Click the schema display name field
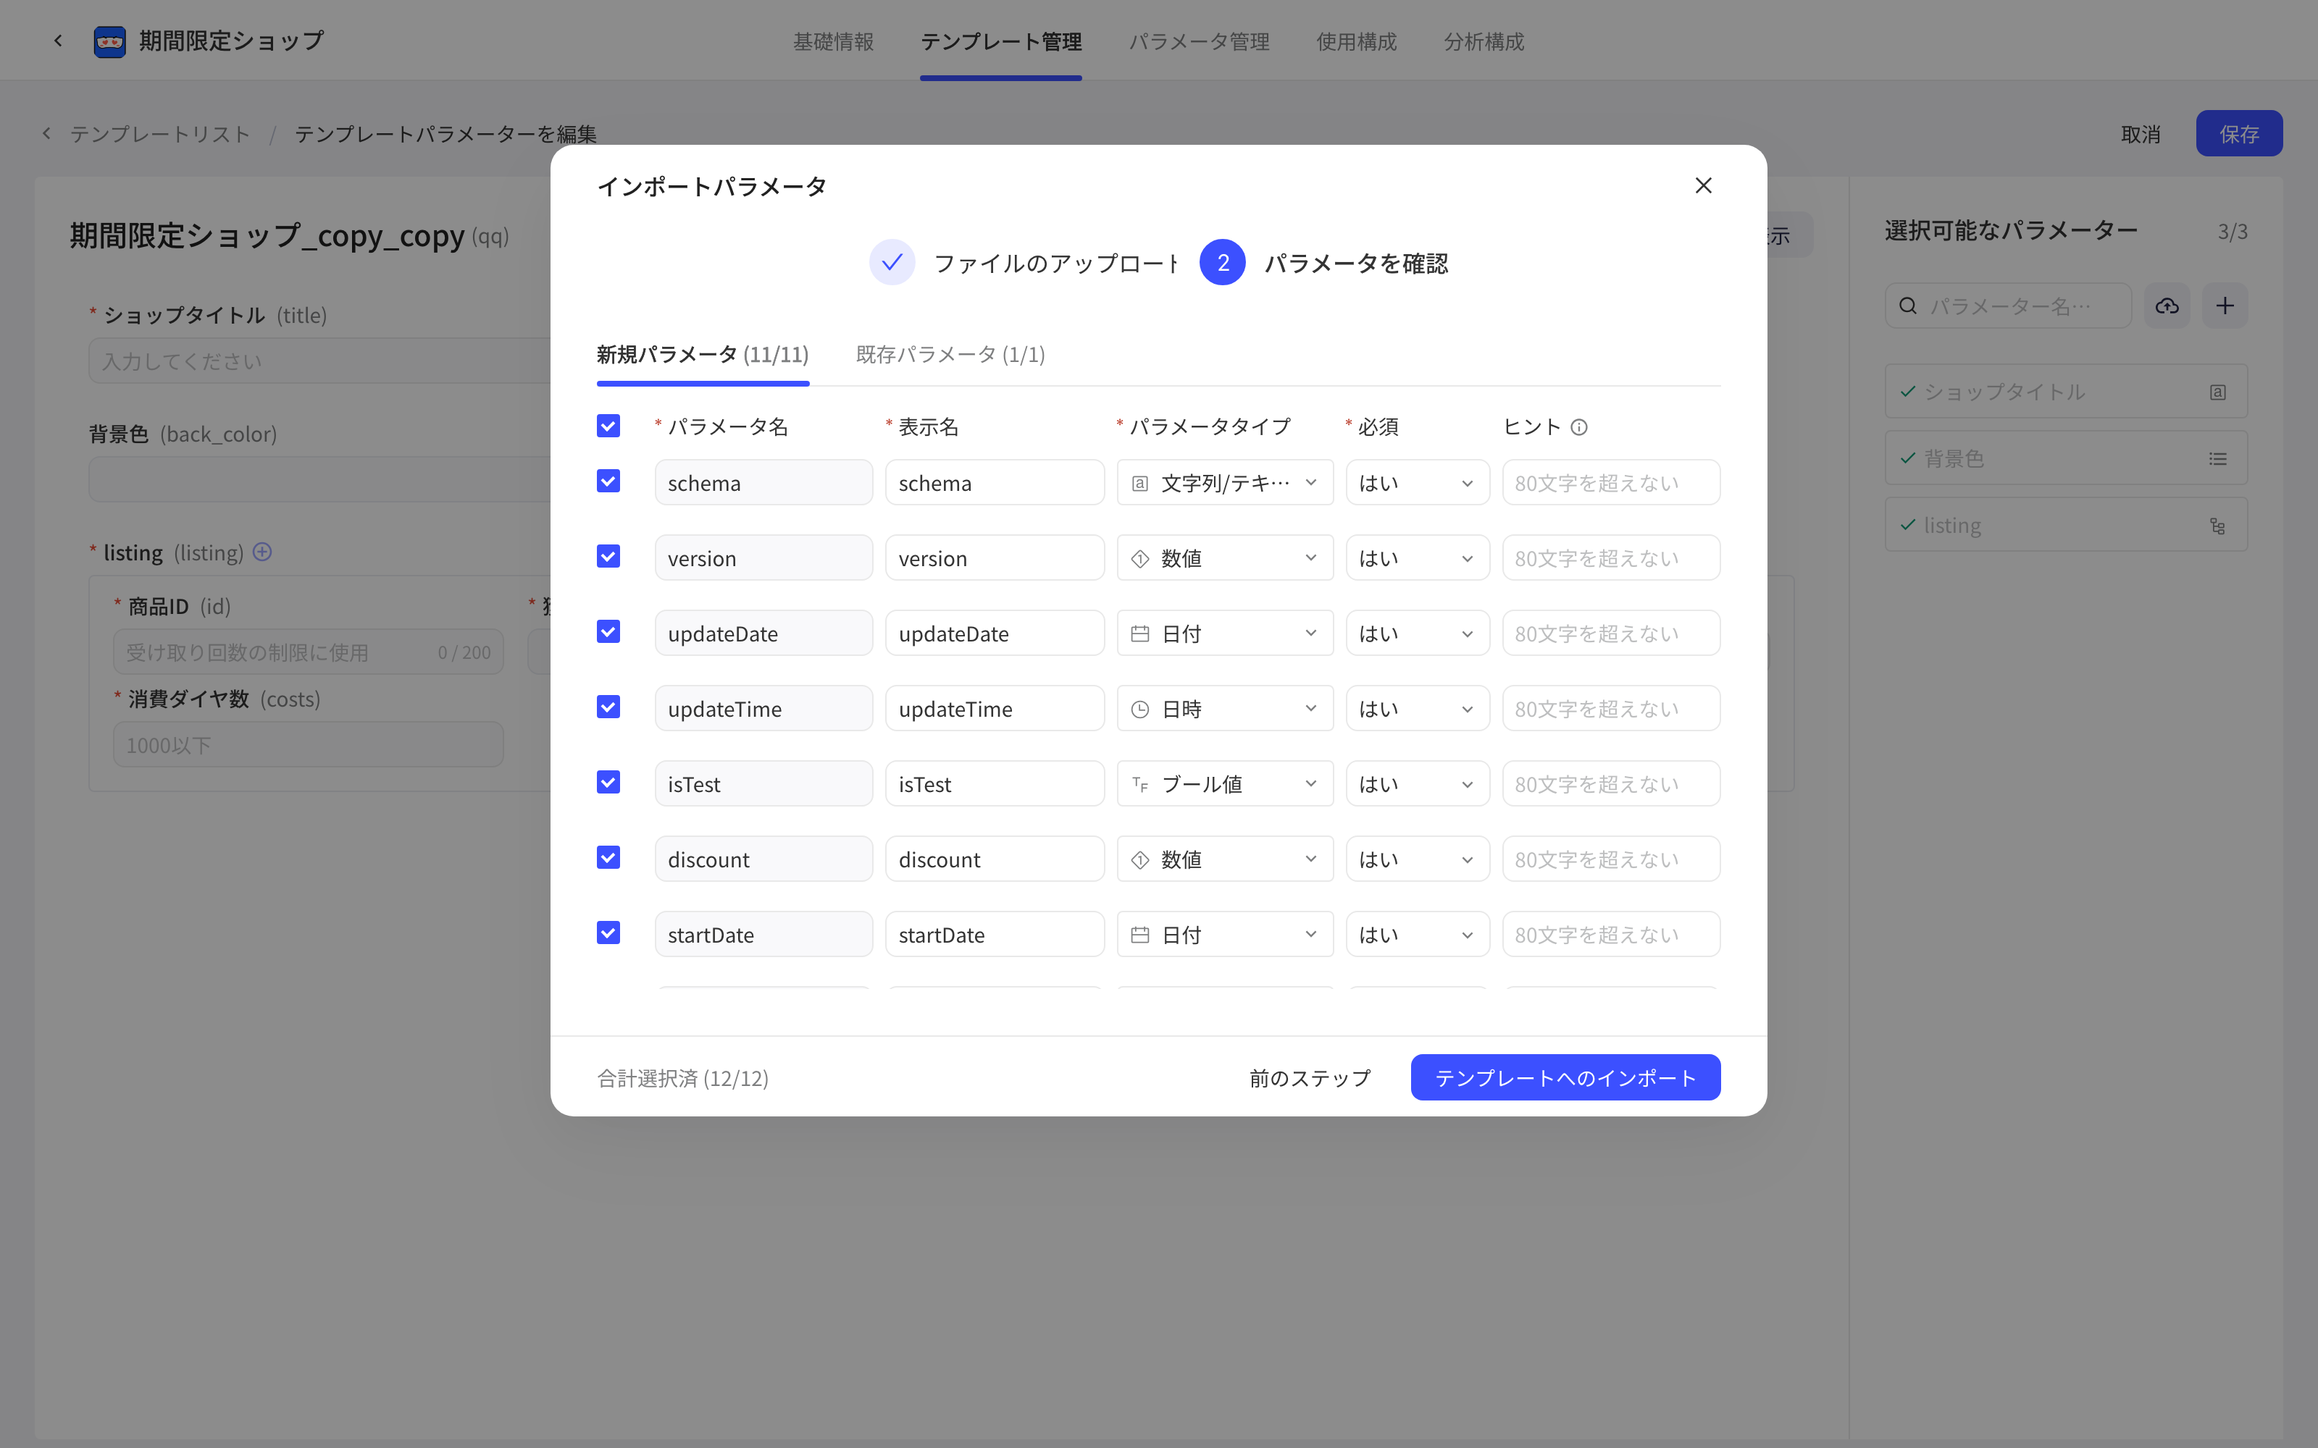The height and width of the screenshot is (1448, 2318). pyautogui.click(x=995, y=483)
